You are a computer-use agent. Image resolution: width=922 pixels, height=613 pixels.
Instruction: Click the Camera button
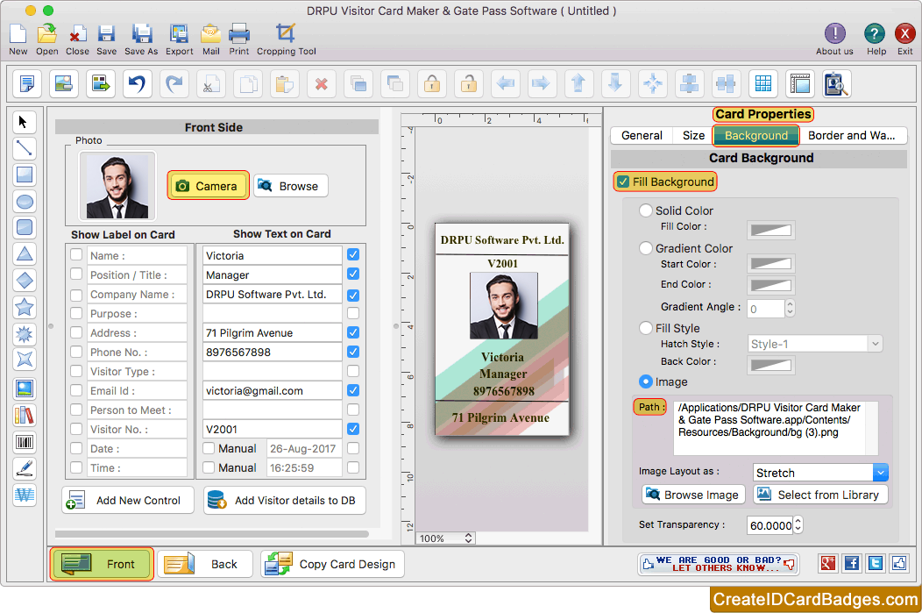pyautogui.click(x=209, y=186)
